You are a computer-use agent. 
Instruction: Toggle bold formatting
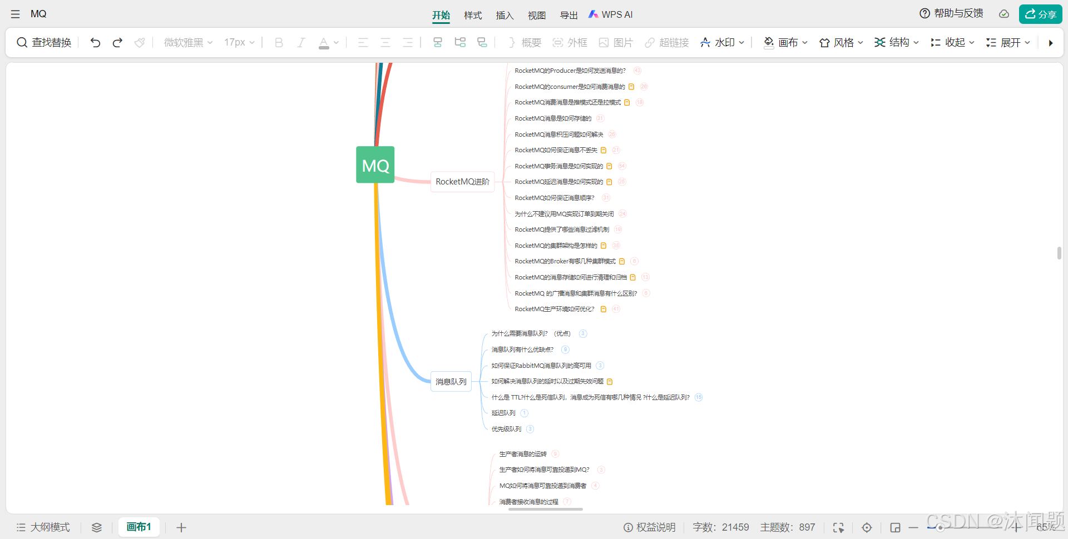point(279,43)
